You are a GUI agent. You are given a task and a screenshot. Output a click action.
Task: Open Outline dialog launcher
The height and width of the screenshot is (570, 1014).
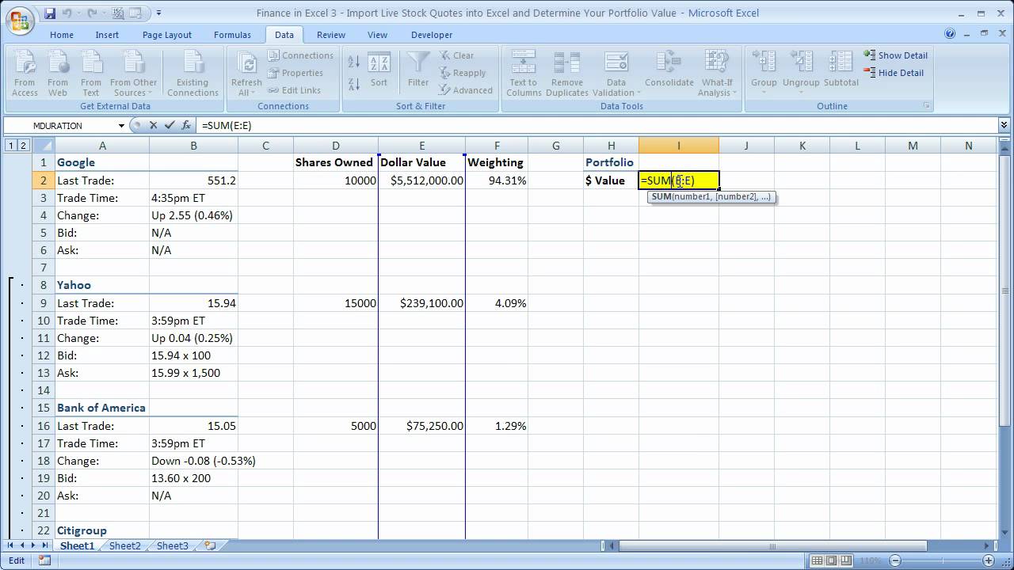926,106
